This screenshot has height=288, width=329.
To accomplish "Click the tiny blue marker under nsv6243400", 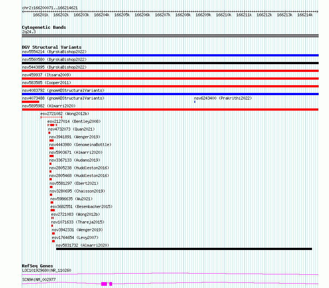I will coord(195,102).
